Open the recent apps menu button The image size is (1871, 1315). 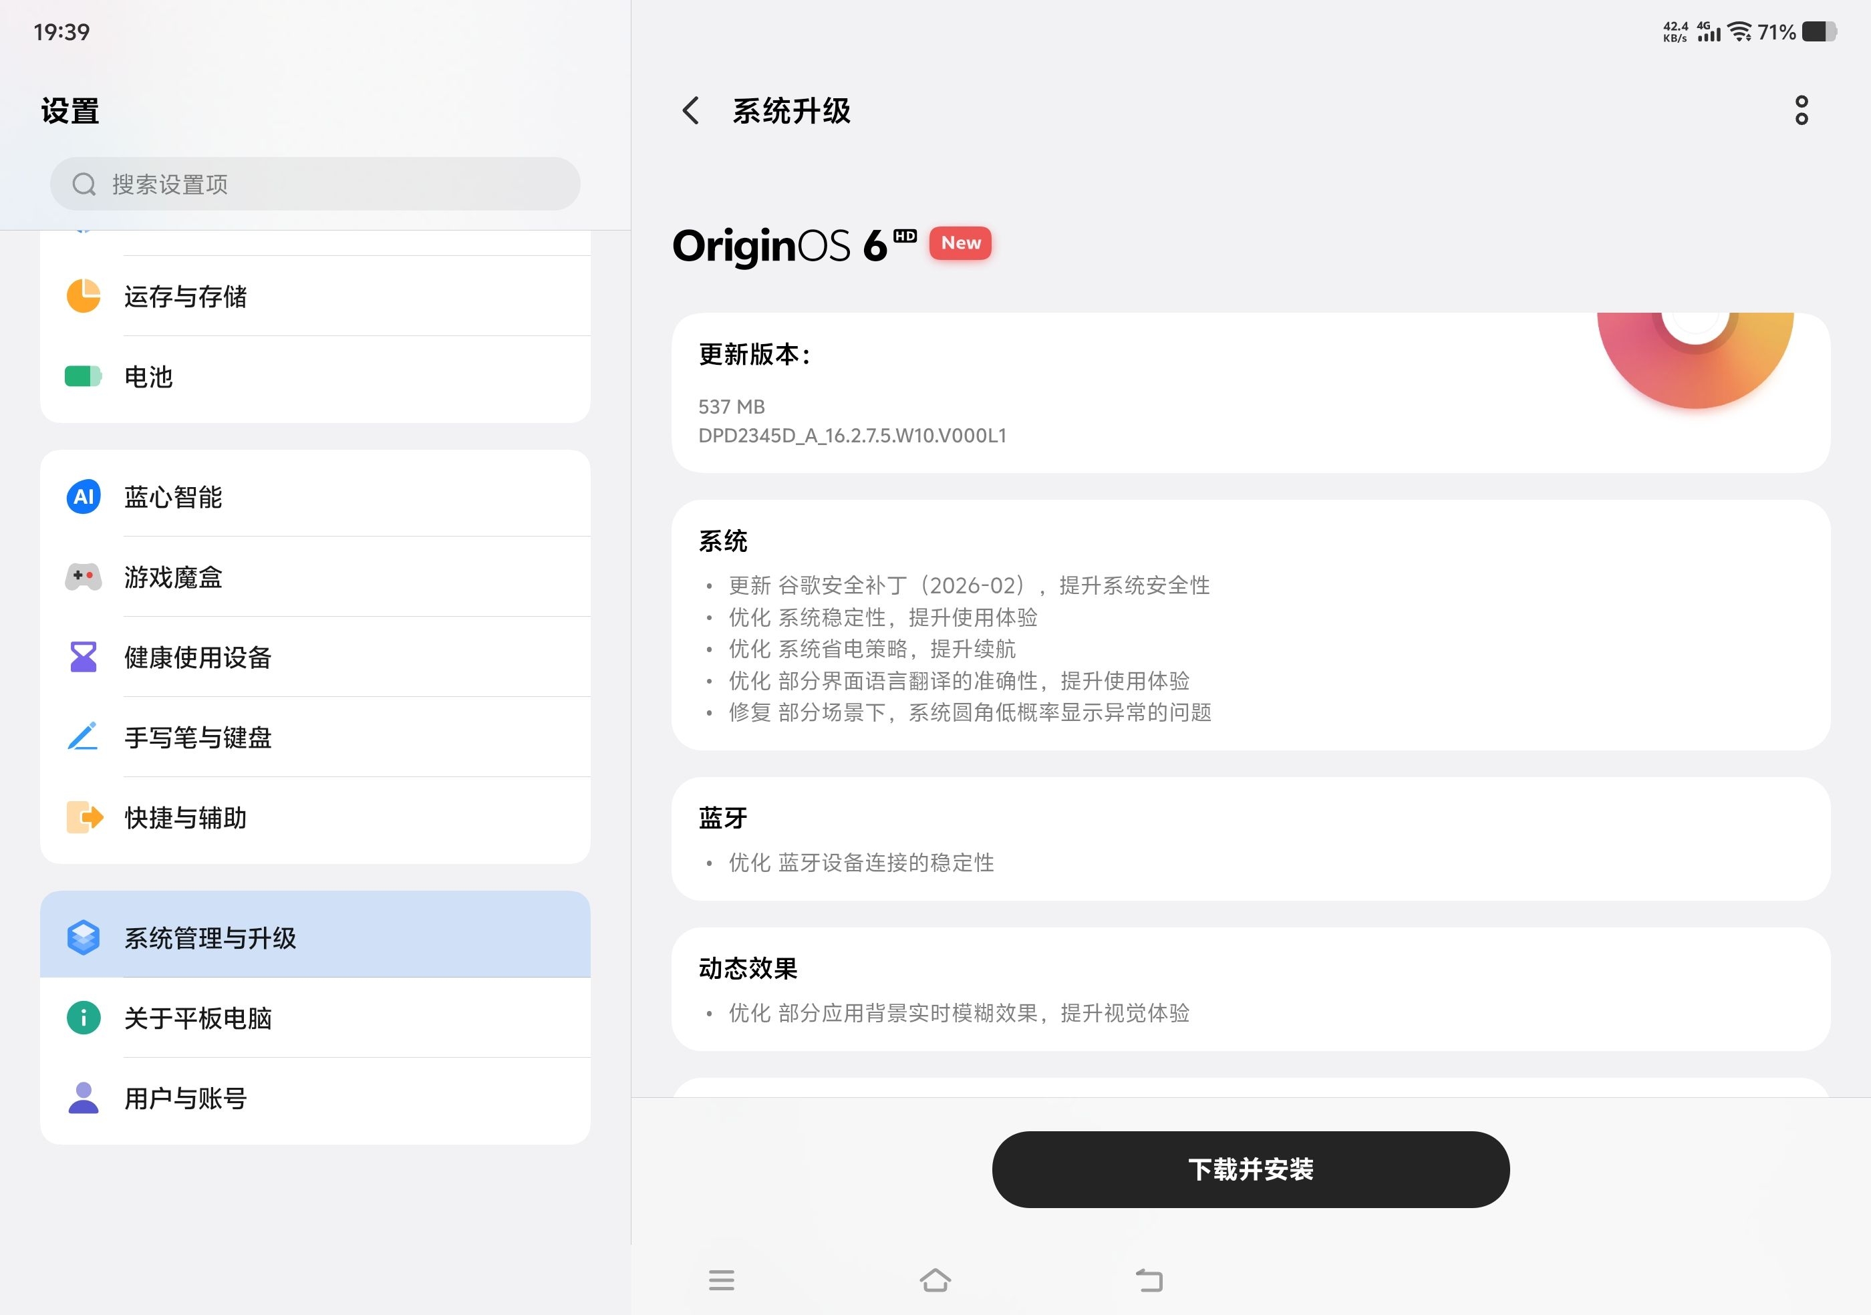tap(721, 1280)
